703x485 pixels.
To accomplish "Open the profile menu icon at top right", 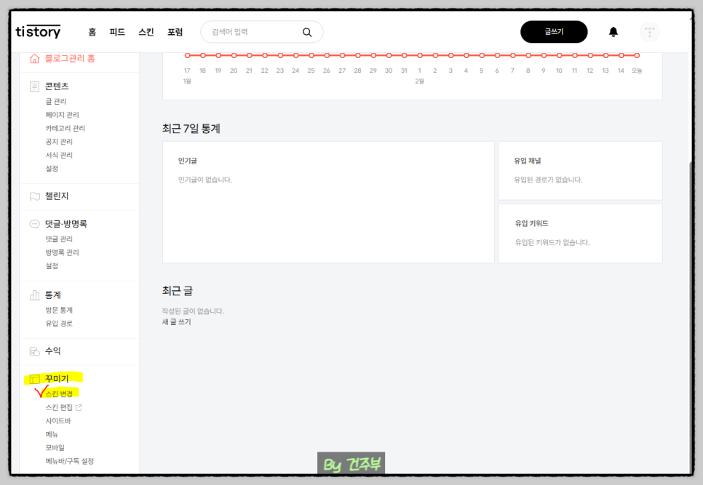I will pos(649,32).
